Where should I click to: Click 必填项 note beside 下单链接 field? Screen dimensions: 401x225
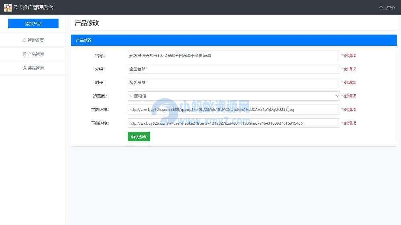[x=349, y=123]
